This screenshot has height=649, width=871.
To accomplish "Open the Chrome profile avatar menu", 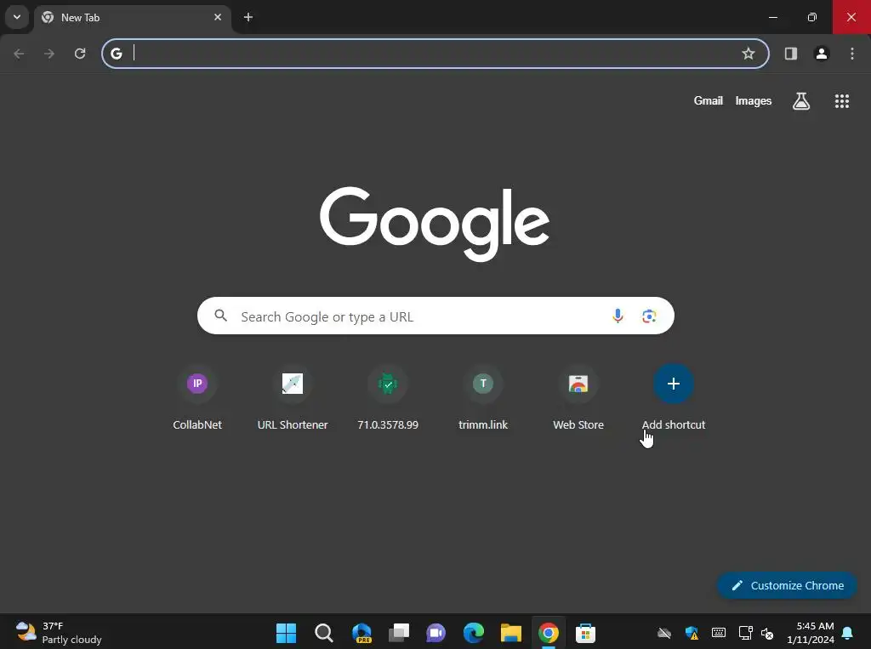I will [821, 54].
